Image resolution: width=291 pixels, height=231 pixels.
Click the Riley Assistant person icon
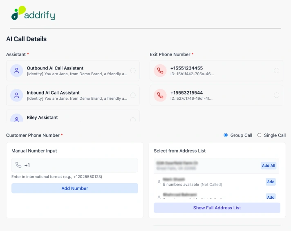click(x=16, y=118)
